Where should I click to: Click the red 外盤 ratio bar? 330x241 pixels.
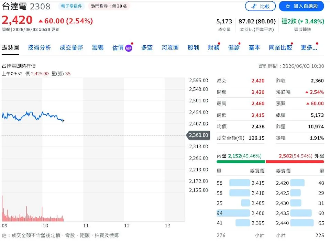point(295,162)
